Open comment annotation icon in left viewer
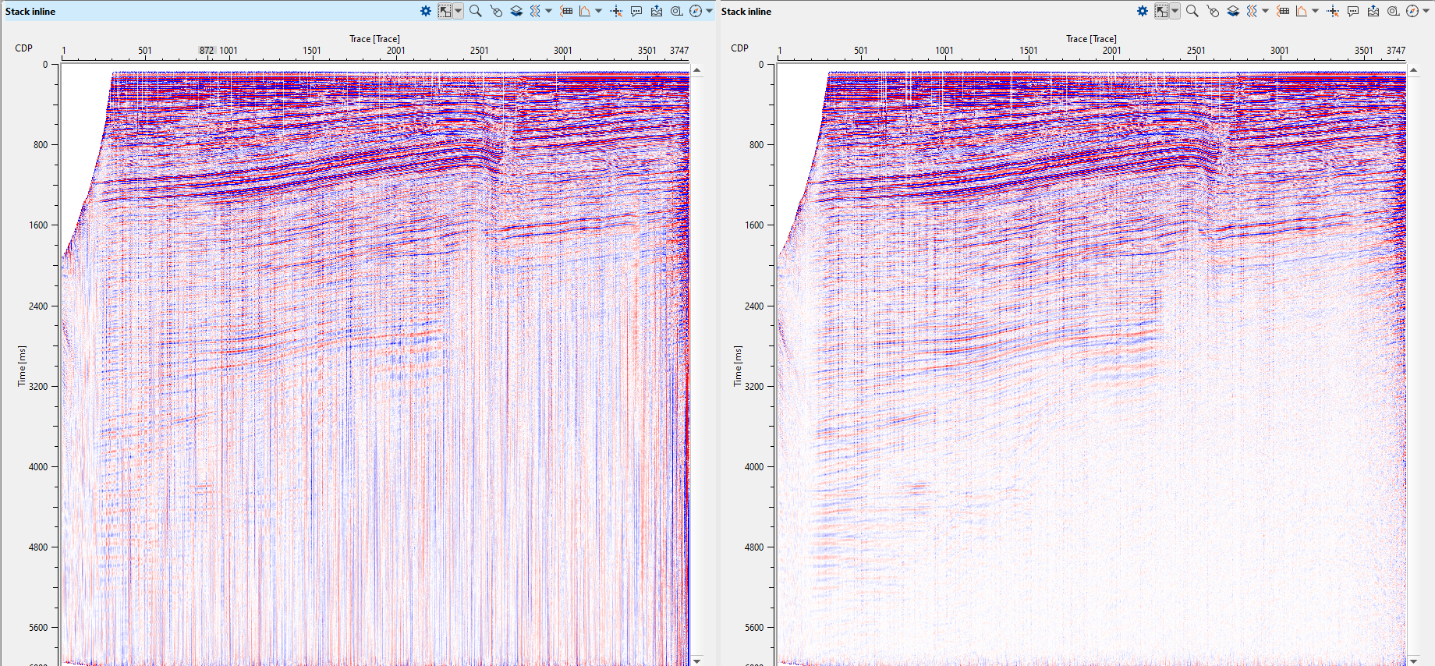1435x666 pixels. [x=636, y=11]
